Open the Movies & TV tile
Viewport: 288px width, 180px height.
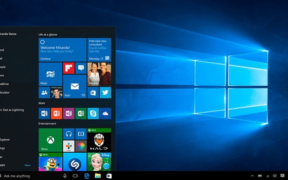(81, 134)
